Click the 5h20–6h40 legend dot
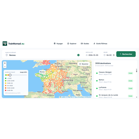 (6, 88)
